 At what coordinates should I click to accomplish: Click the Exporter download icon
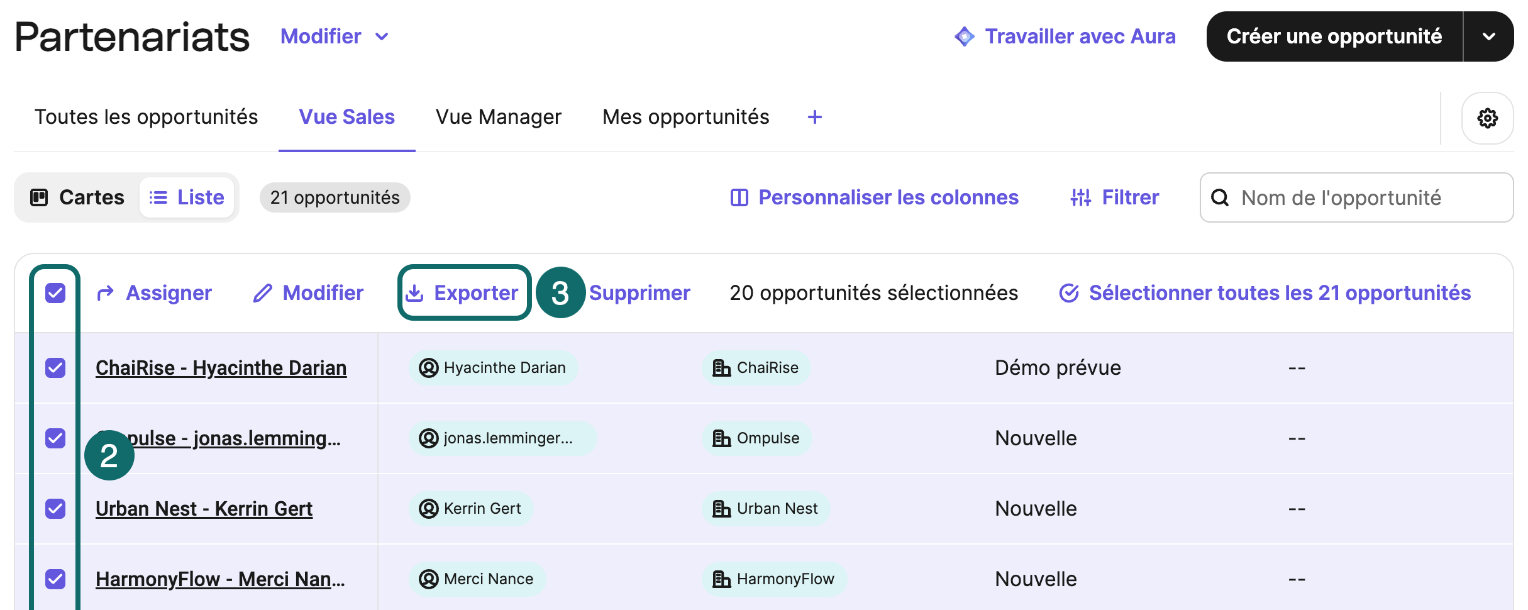(x=414, y=293)
